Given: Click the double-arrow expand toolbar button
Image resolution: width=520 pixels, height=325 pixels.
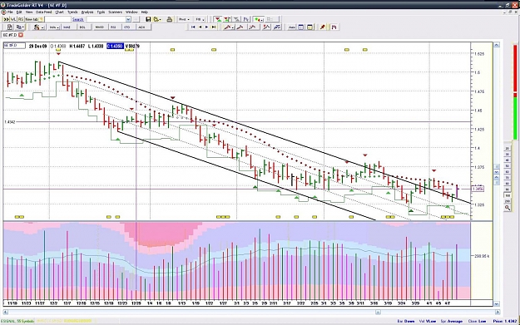Looking at the screenshot, I should click(x=6, y=19).
